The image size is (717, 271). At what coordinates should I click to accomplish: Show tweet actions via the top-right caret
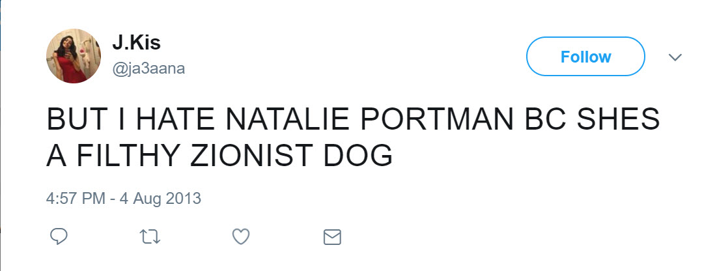[675, 57]
